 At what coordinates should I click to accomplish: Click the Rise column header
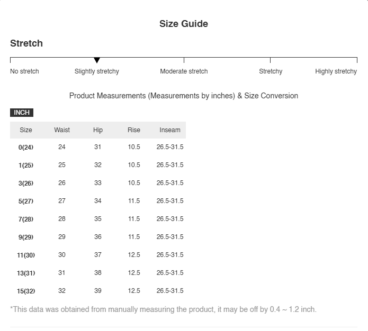134,130
